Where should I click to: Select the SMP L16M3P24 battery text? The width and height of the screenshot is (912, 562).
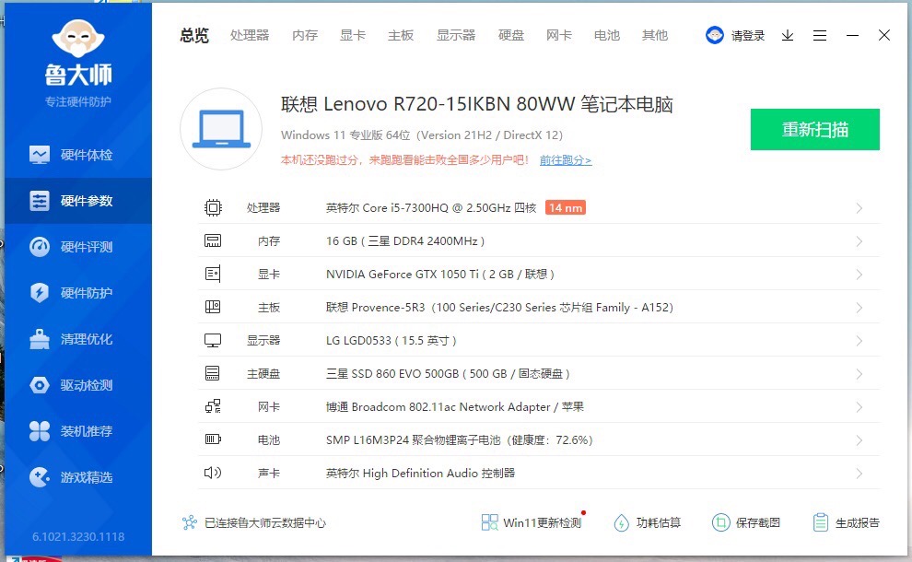click(460, 439)
